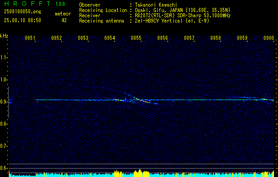
Task: Select the file name 2508100850.png
Action: [x=23, y=12]
